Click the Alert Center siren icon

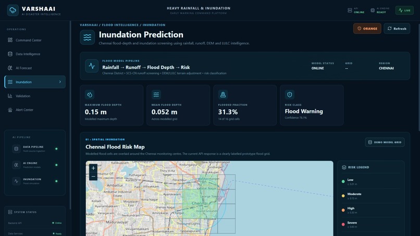coord(10,110)
